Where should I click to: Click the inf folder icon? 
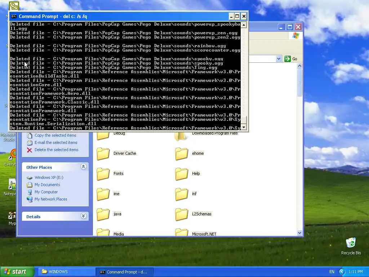[182, 194]
